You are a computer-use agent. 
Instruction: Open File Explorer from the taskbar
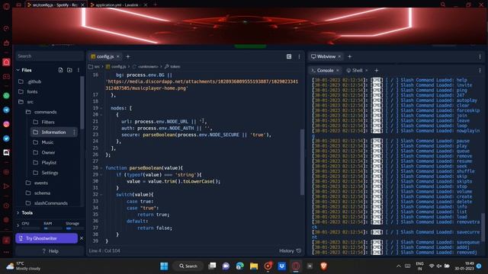click(254, 266)
